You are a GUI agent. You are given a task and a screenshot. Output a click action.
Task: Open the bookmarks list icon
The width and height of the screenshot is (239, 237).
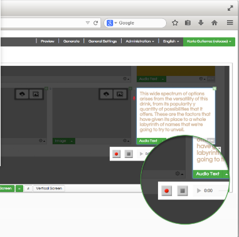pyautogui.click(x=188, y=23)
